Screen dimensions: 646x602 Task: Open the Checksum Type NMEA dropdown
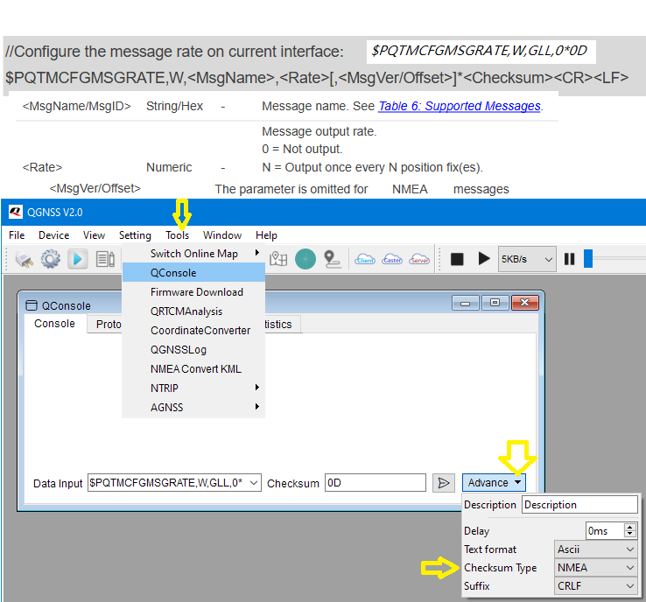(x=595, y=568)
